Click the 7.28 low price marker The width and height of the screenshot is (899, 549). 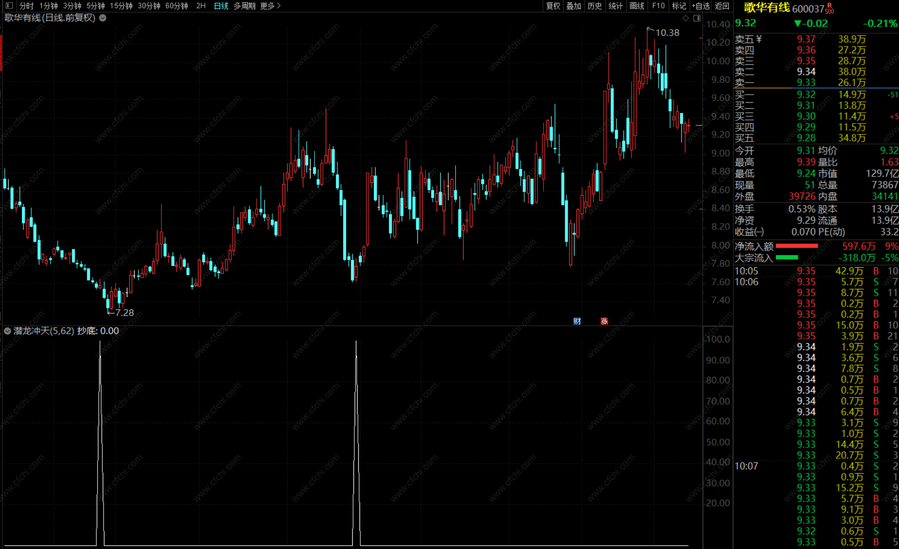(x=124, y=312)
